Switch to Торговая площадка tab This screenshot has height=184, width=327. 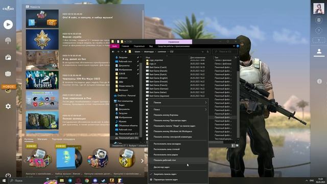tap(63, 139)
